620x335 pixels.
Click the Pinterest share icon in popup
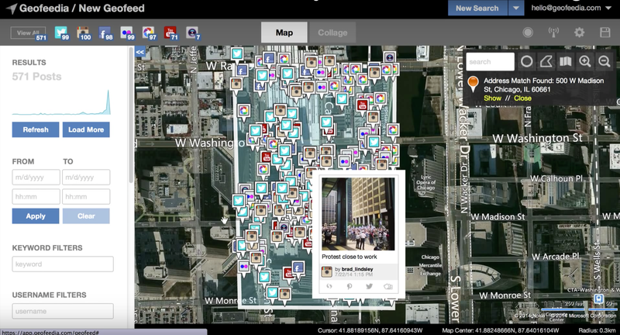click(350, 286)
